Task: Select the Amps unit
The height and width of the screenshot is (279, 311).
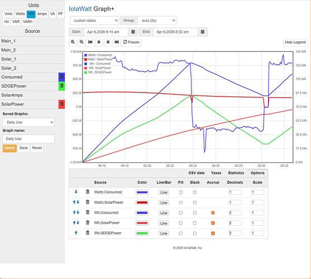Action: pos(42,14)
